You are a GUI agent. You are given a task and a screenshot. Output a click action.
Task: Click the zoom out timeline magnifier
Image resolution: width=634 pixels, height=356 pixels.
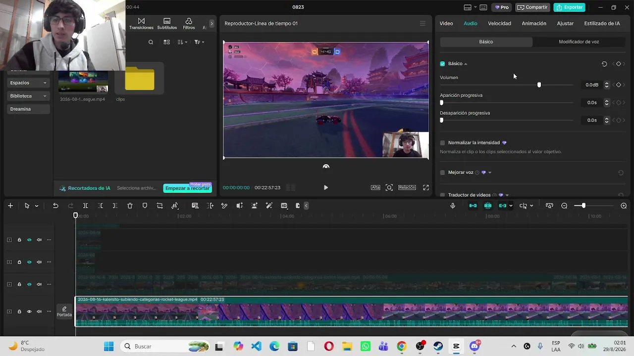(x=564, y=206)
